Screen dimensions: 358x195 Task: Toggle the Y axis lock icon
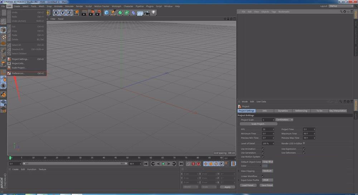63,12
